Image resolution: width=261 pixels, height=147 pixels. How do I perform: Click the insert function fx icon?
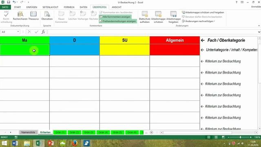[43, 32]
